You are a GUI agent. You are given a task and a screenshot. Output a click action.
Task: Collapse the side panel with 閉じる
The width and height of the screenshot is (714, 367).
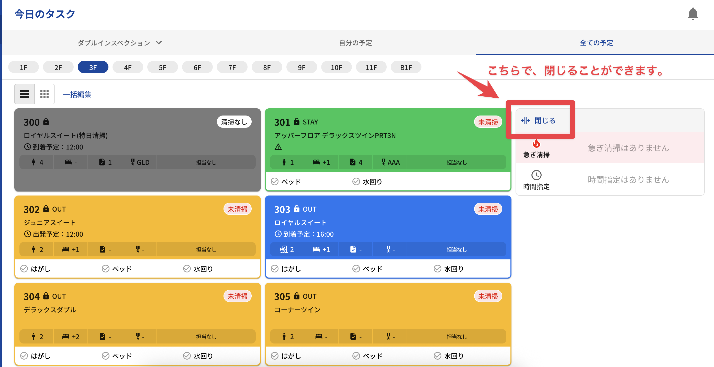tap(538, 120)
